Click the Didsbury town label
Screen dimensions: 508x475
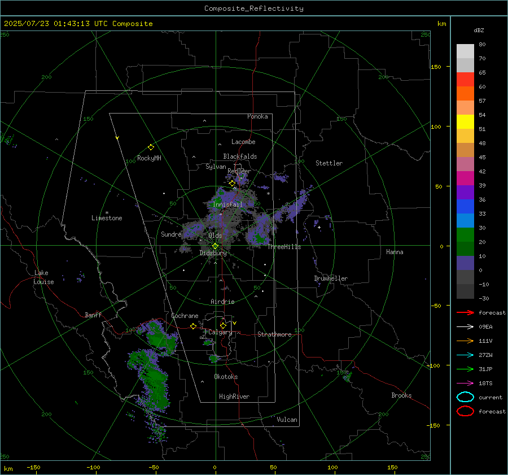tap(213, 253)
